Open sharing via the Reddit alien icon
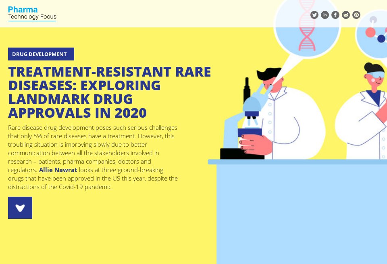 346,15
